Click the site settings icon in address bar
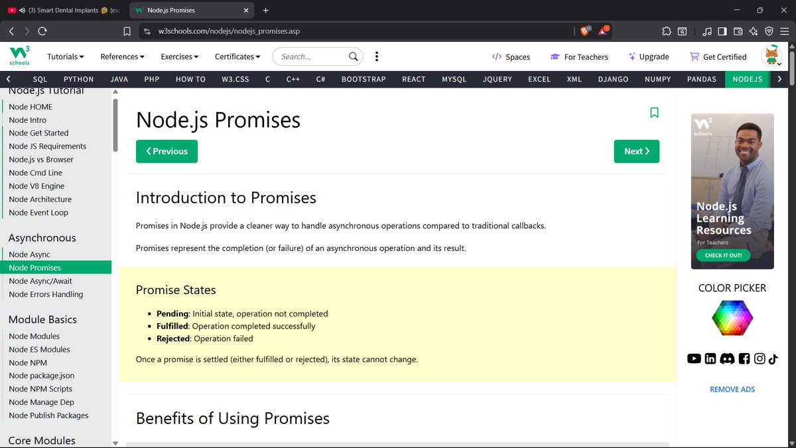 click(x=147, y=31)
